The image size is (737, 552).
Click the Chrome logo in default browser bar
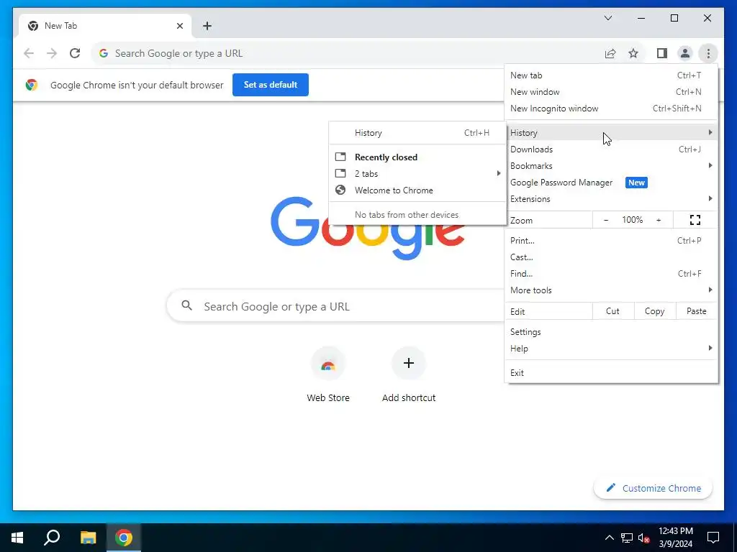pyautogui.click(x=32, y=85)
